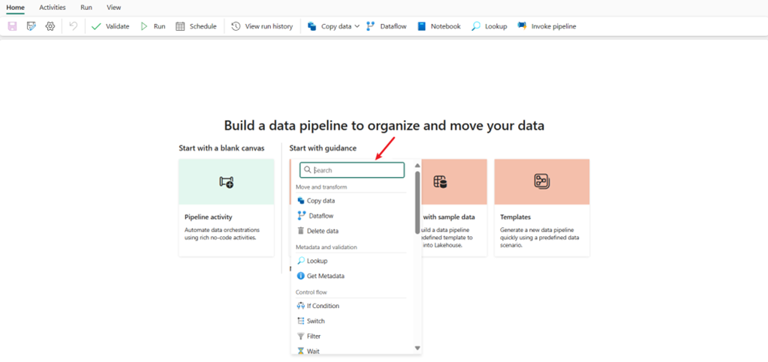This screenshot has width=768, height=362.
Task: Run the pipeline from toolbar
Action: 153,26
